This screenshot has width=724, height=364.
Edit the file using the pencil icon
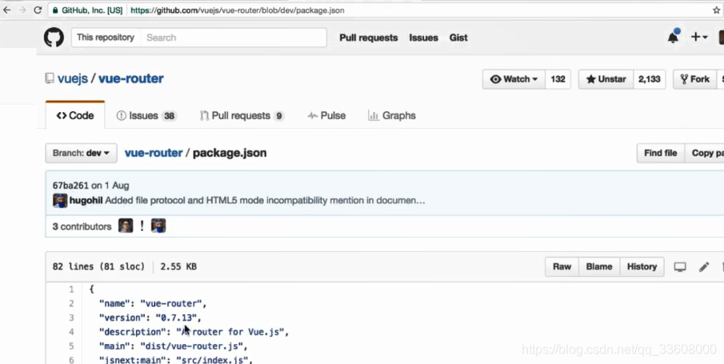click(704, 266)
